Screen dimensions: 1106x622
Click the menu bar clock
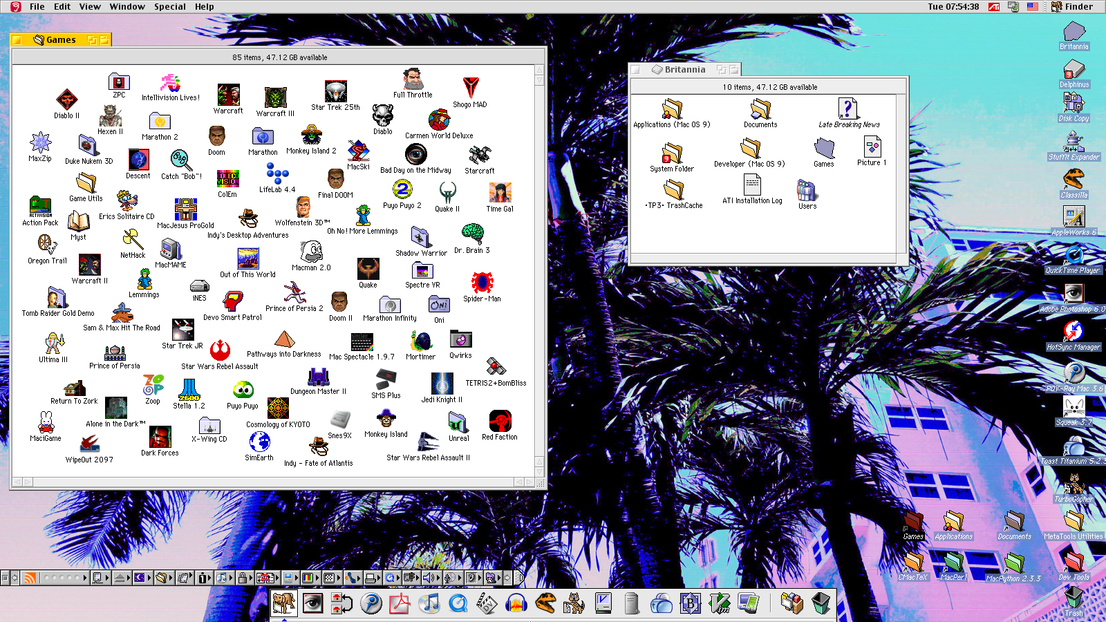953,6
